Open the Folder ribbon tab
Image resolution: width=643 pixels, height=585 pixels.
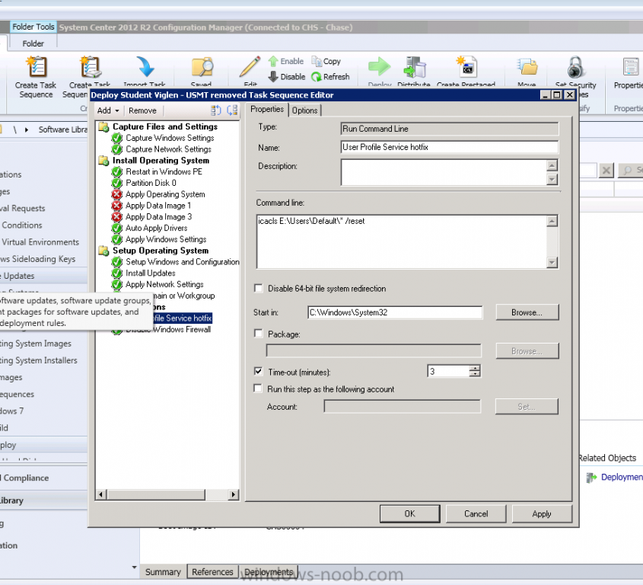[33, 43]
